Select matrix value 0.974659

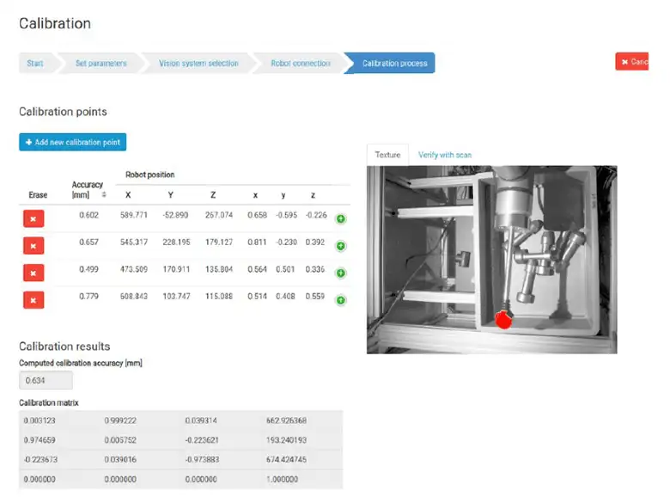40,440
